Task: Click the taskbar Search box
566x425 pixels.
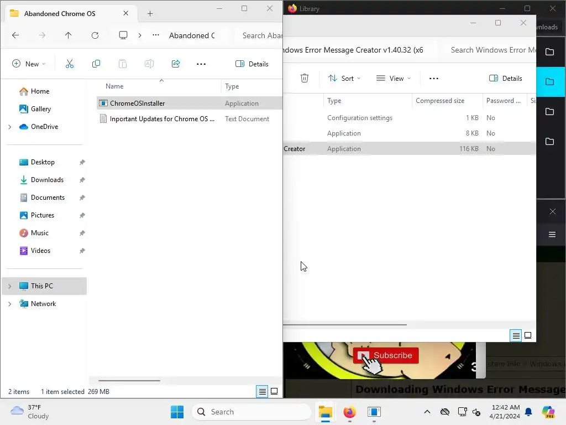Action: click(251, 412)
